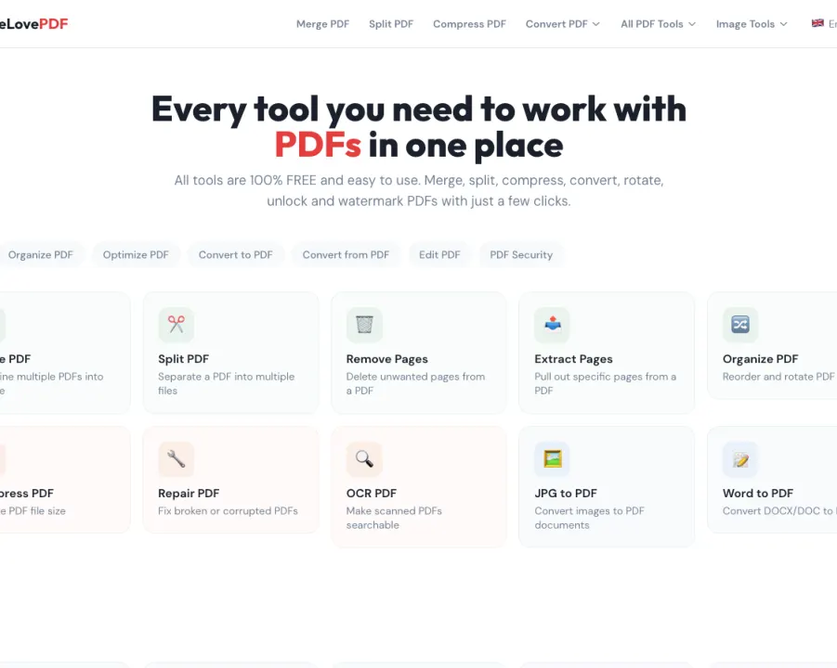The width and height of the screenshot is (837, 668).
Task: Select the Convert to PDF filter pill
Action: tap(235, 255)
